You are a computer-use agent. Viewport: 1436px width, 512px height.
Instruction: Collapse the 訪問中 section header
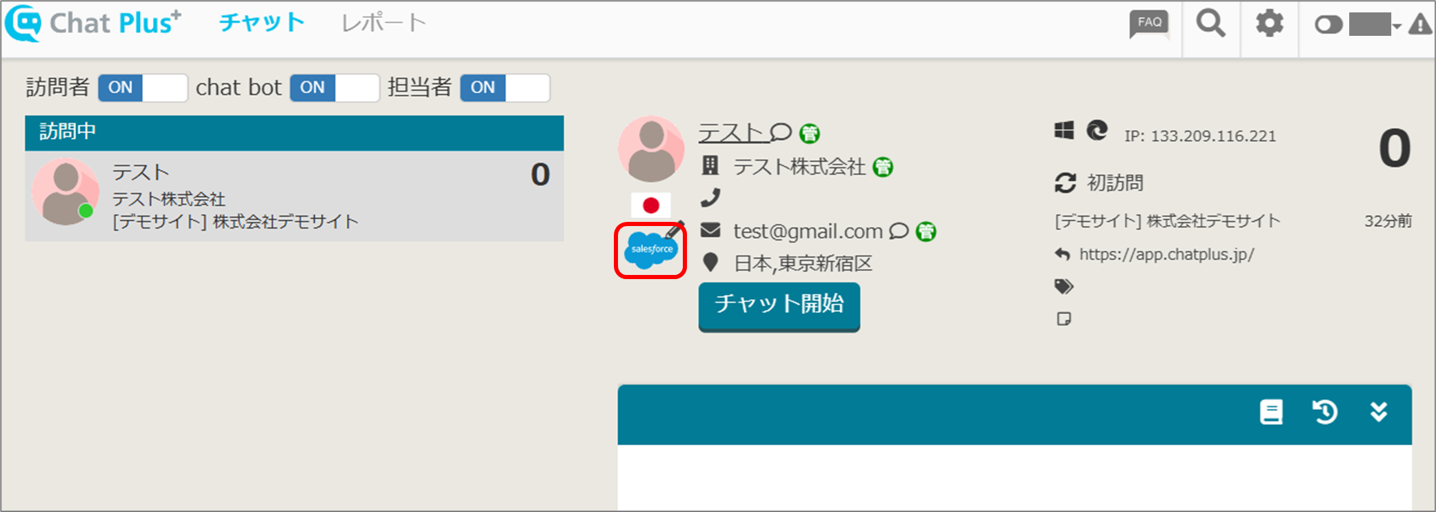pyautogui.click(x=295, y=132)
